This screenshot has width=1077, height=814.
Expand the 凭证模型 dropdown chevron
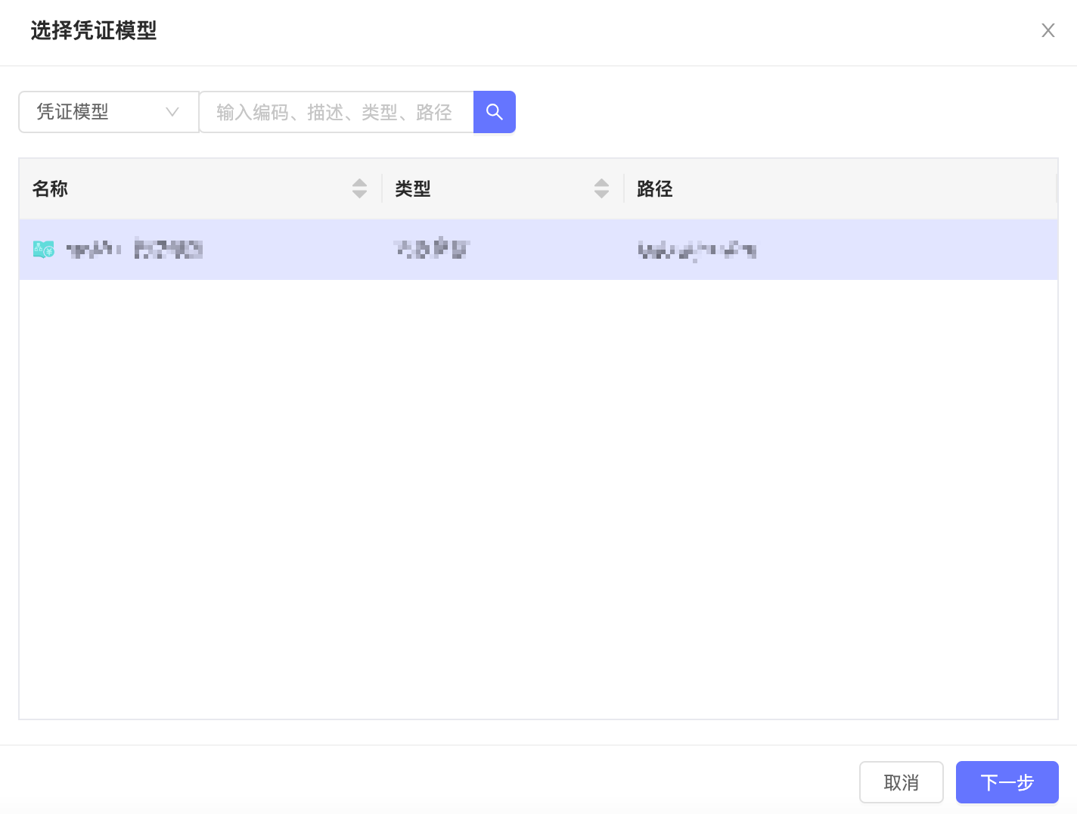click(x=172, y=112)
